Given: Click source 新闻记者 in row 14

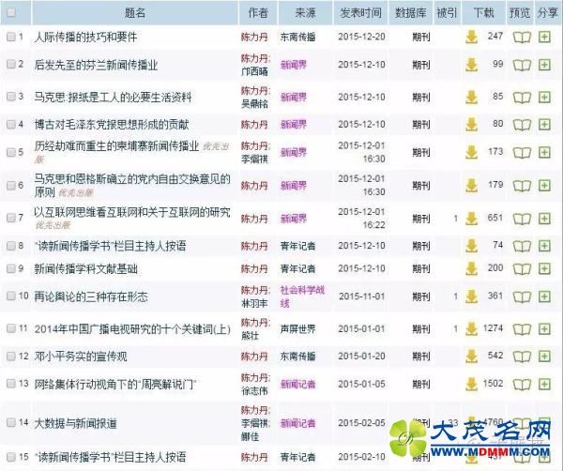Looking at the screenshot, I should tap(298, 423).
